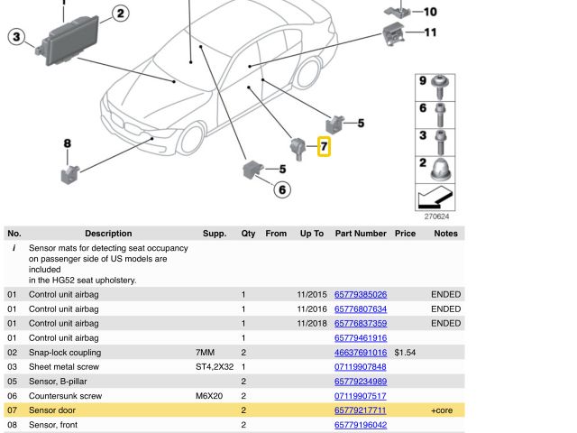The width and height of the screenshot is (577, 433).
Task: Click the circled callout number 2
Action: click(120, 14)
